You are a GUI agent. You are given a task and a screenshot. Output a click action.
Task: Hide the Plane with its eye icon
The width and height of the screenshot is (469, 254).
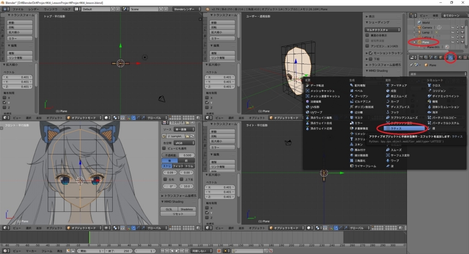tap(453, 42)
